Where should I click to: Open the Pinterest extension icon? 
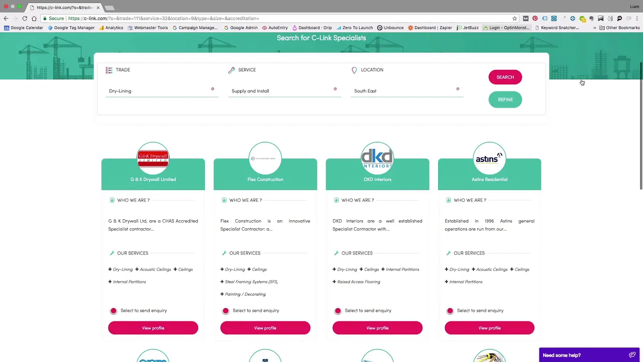(535, 19)
